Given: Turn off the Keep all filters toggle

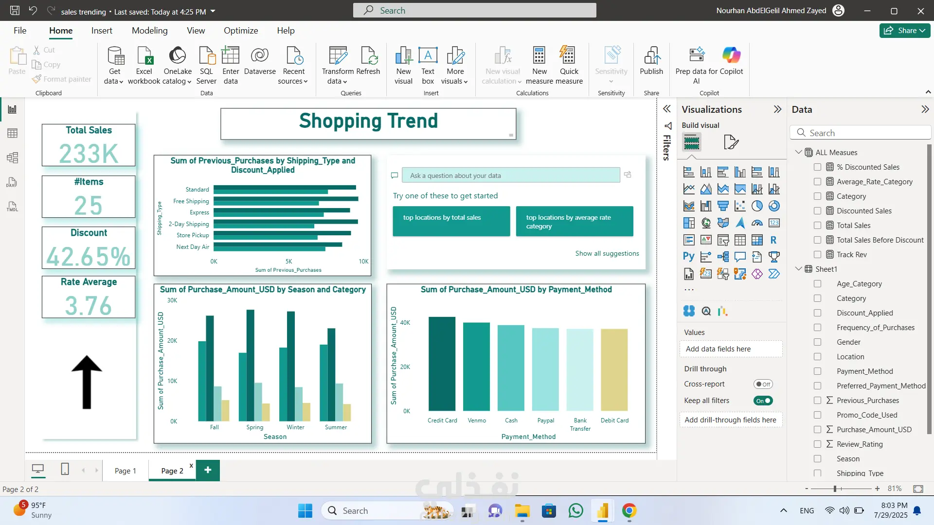Looking at the screenshot, I should [763, 401].
